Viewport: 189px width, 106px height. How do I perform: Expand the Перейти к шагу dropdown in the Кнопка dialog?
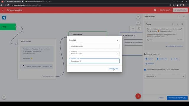94,61
